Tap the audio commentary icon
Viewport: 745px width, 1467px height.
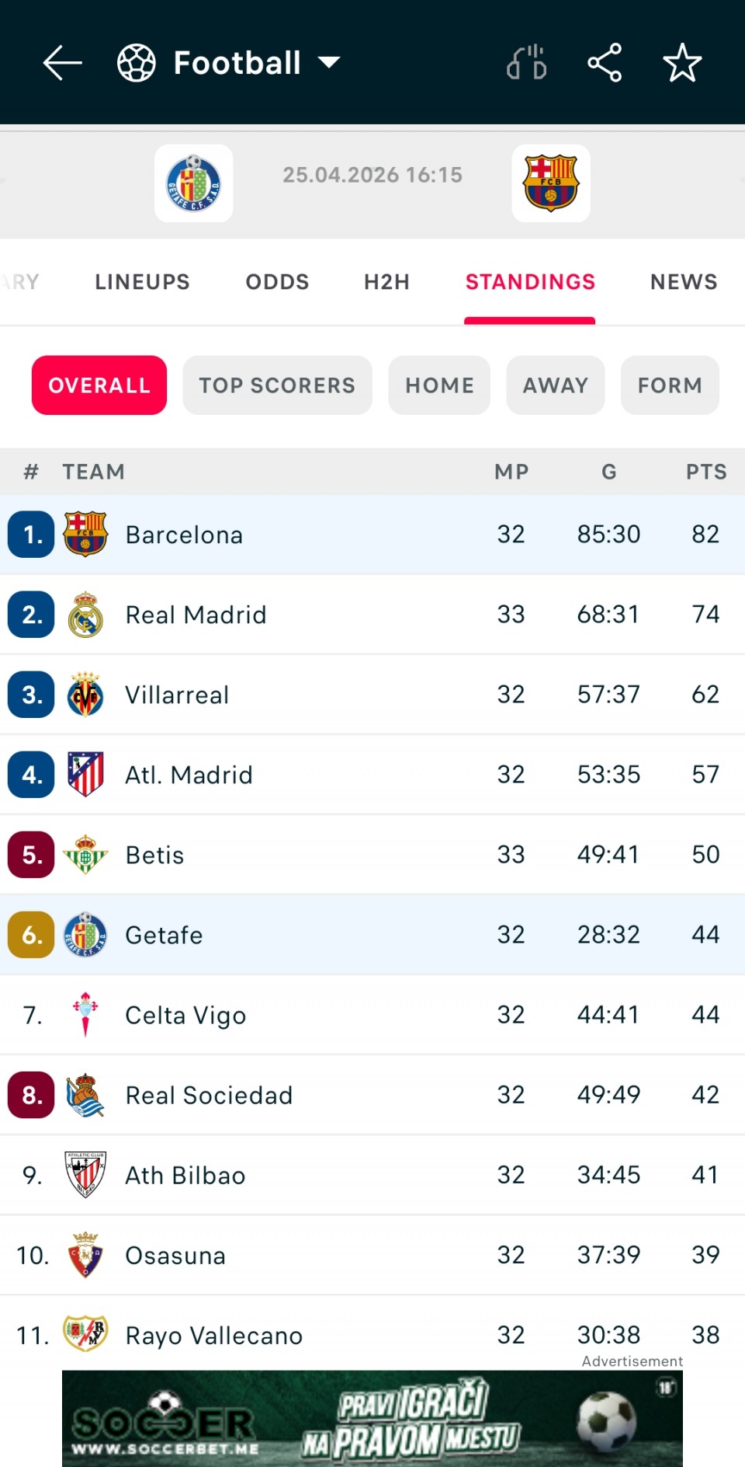tap(527, 63)
